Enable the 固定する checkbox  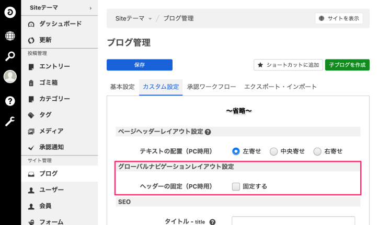point(236,186)
